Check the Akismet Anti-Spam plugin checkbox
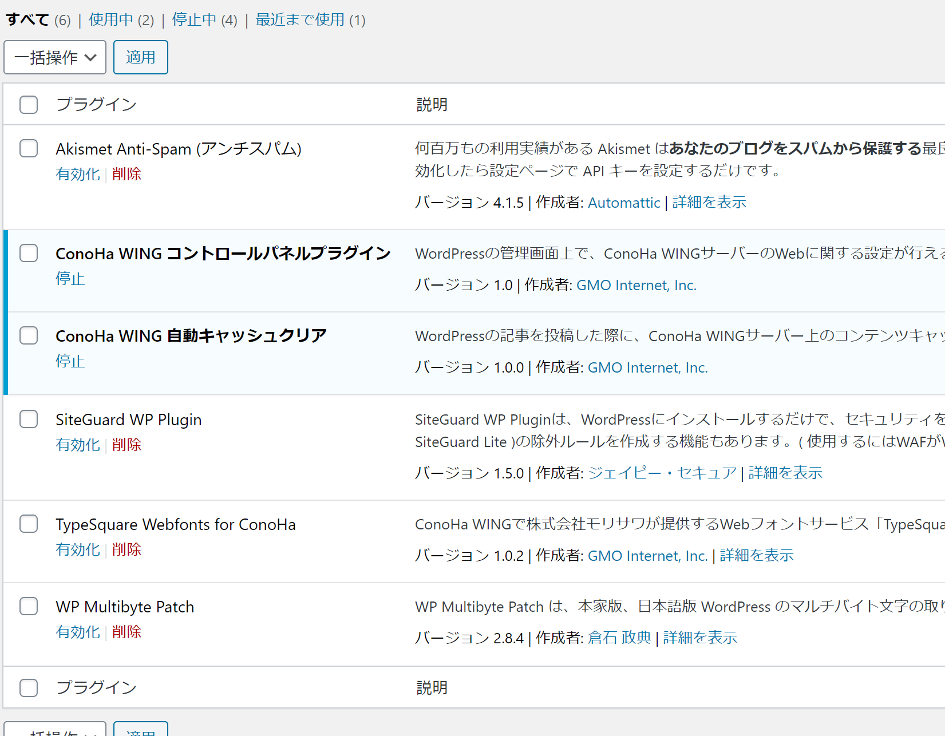 pyautogui.click(x=29, y=148)
